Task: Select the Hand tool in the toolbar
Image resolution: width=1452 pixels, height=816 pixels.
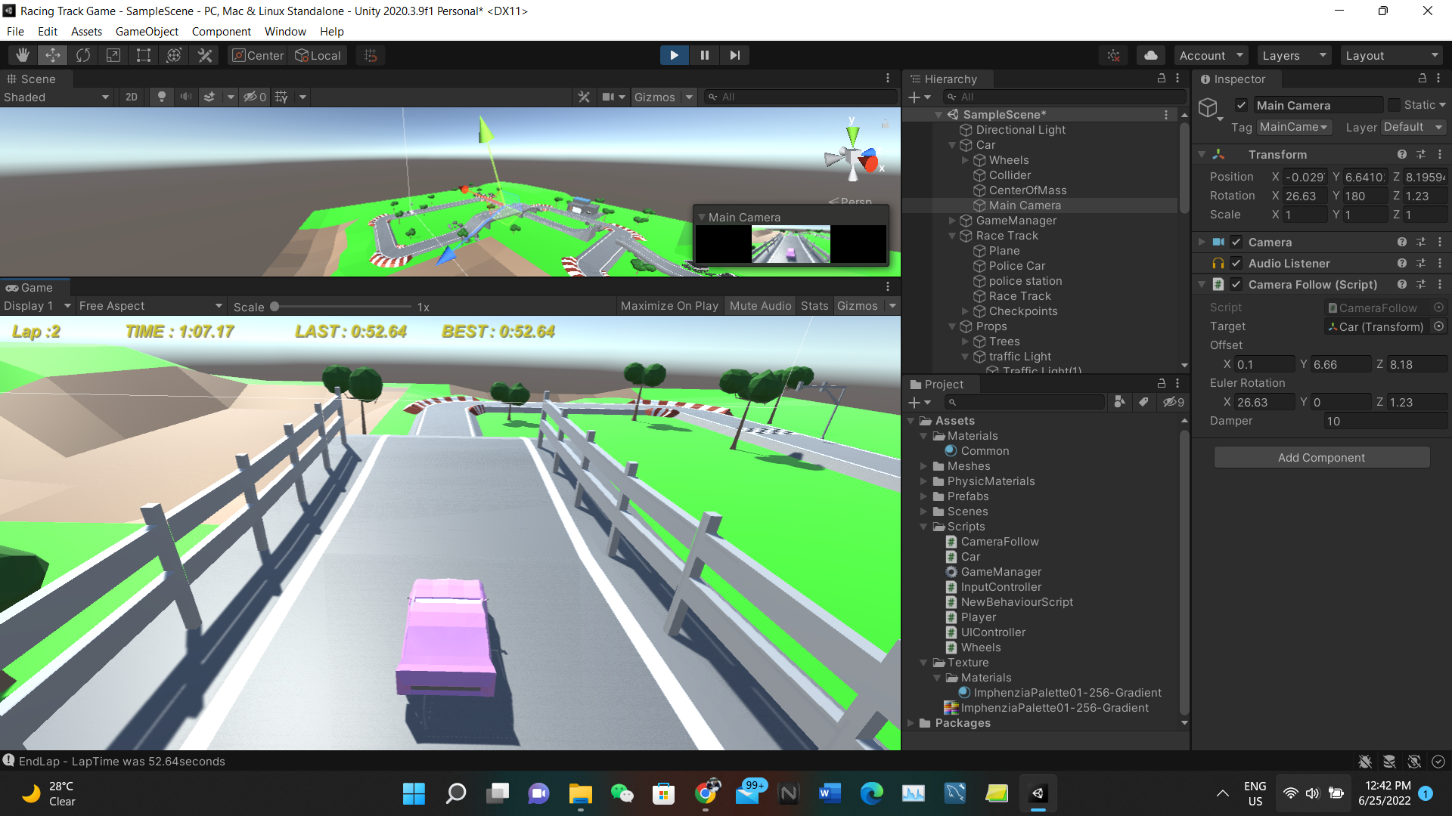Action: click(x=22, y=54)
